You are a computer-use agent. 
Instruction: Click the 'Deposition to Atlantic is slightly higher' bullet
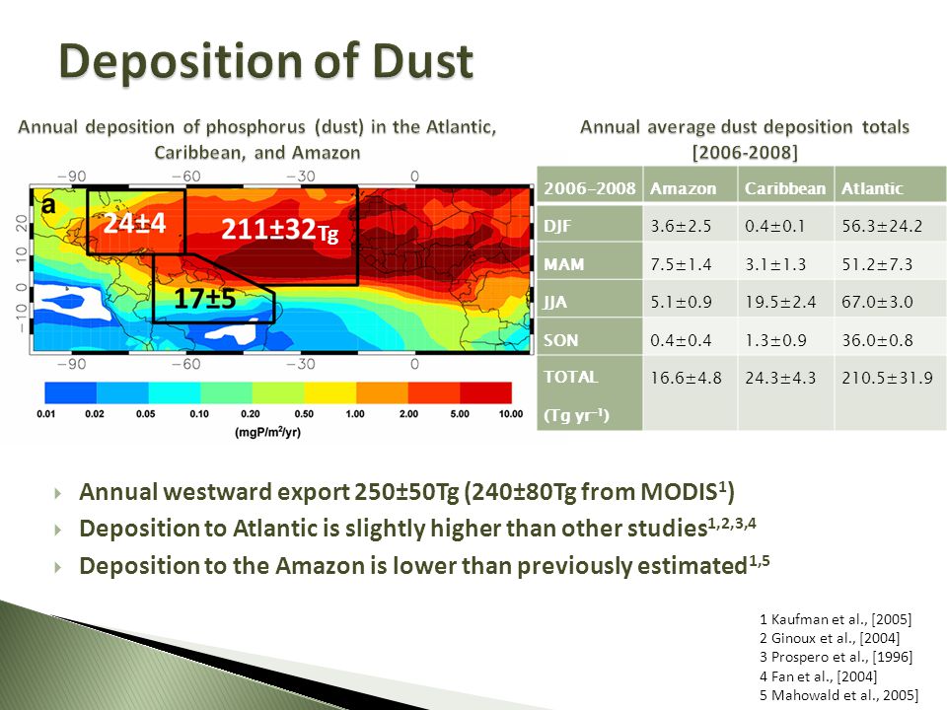click(x=417, y=528)
